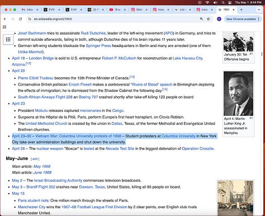
Task: Open the apps grid in bookmarks bar
Action: click(x=4, y=27)
